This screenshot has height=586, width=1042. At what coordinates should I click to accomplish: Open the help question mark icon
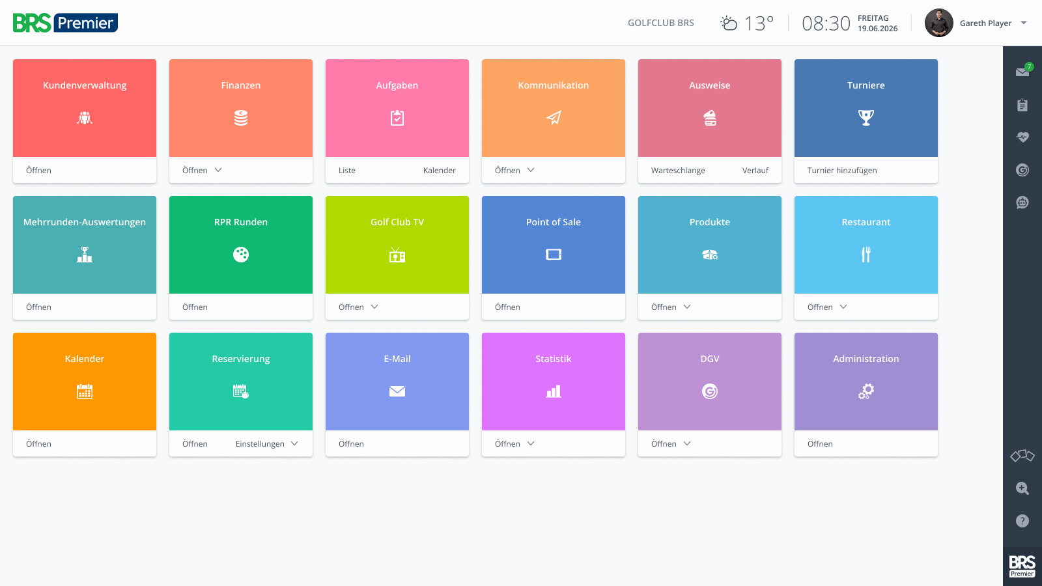pyautogui.click(x=1022, y=521)
